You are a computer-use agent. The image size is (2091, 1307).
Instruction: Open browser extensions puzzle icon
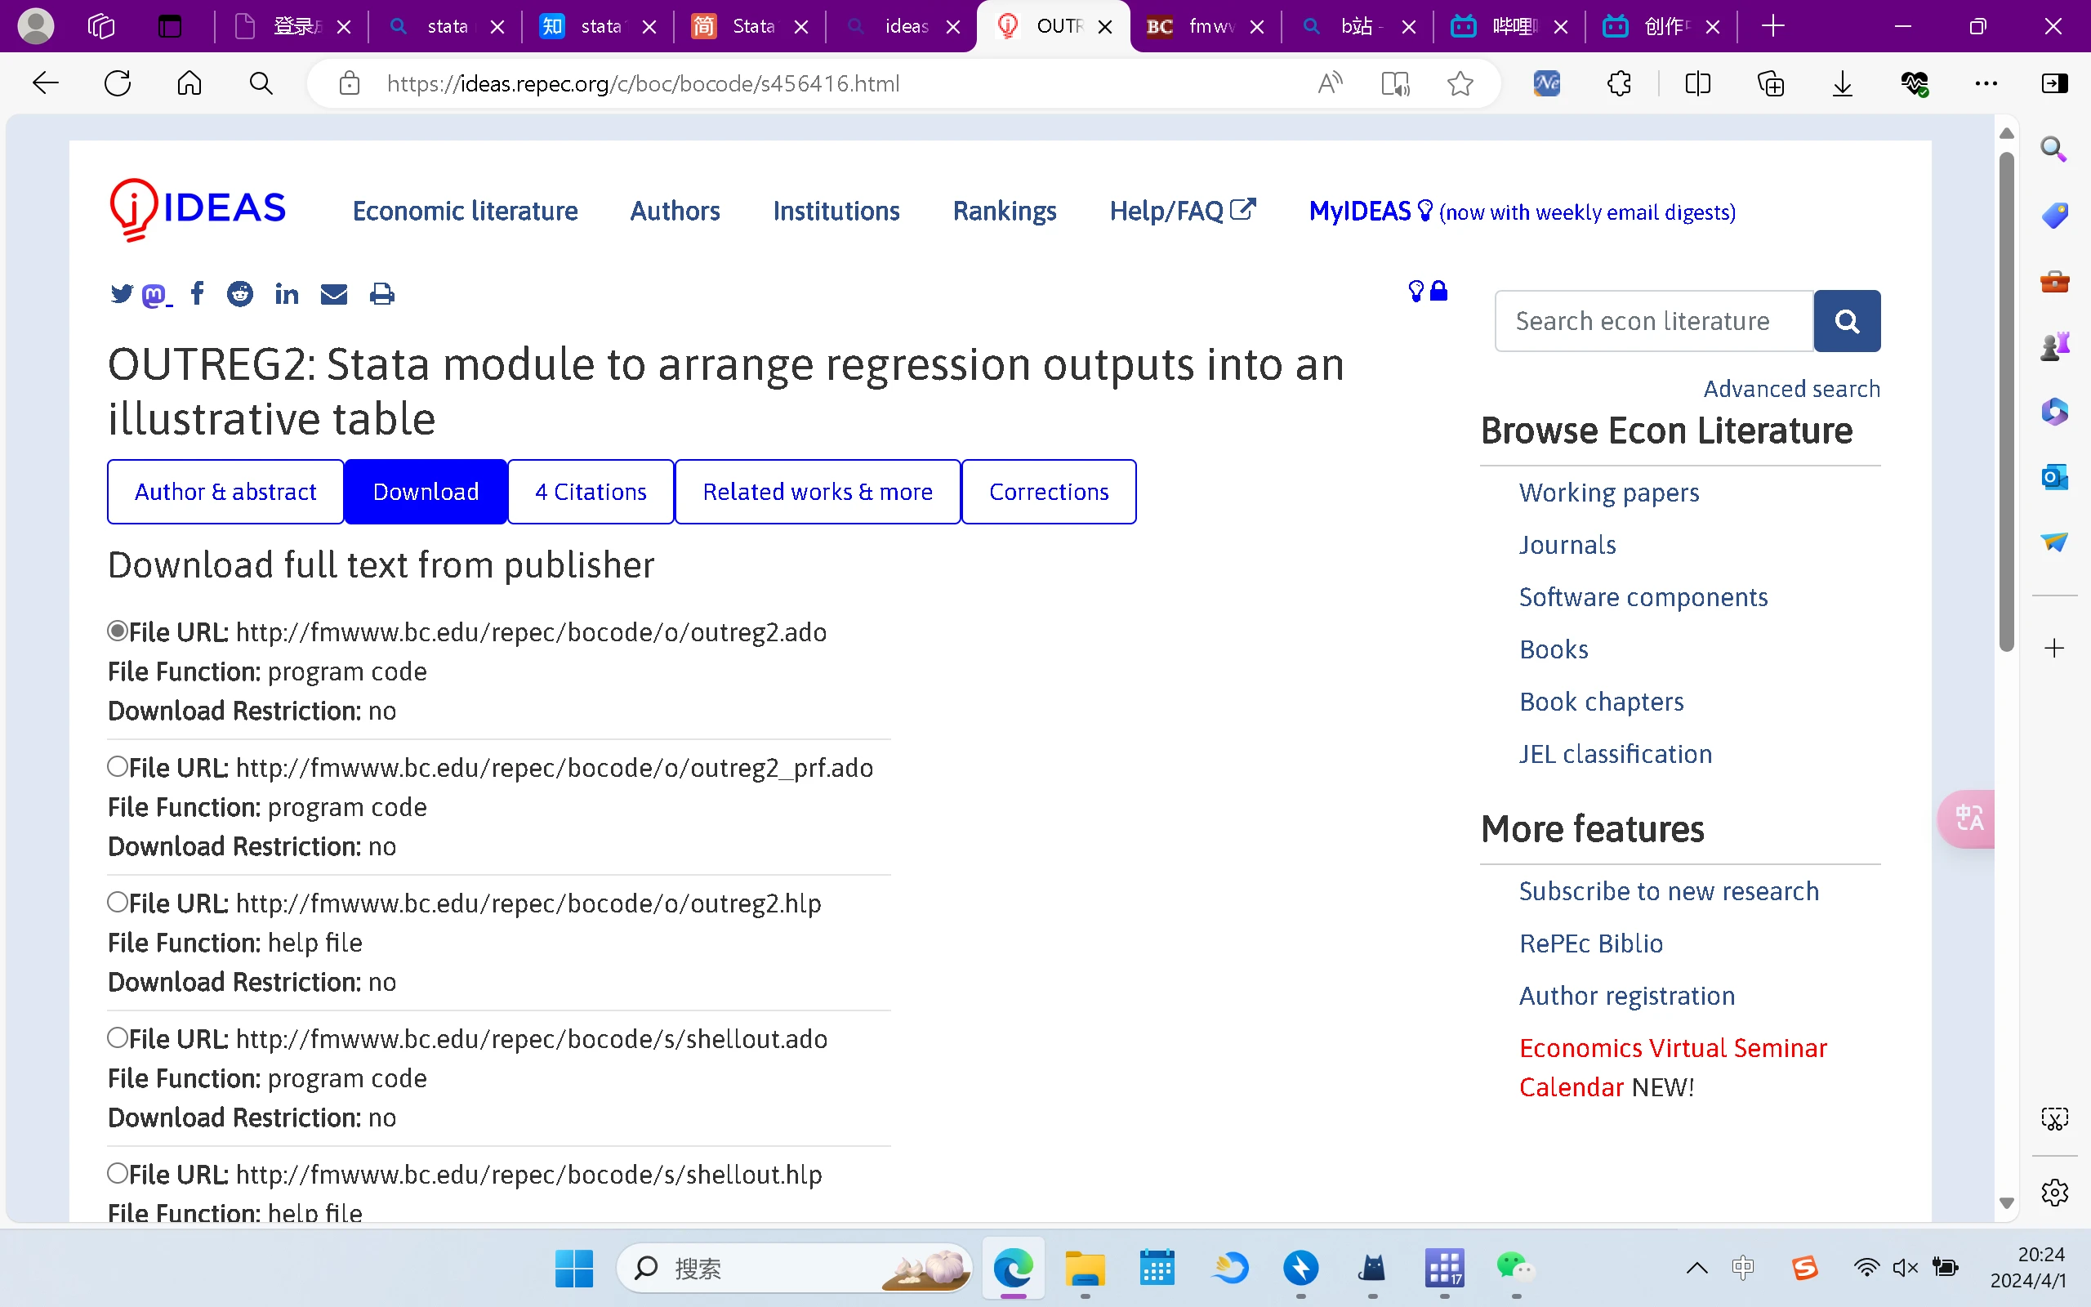pos(1618,84)
